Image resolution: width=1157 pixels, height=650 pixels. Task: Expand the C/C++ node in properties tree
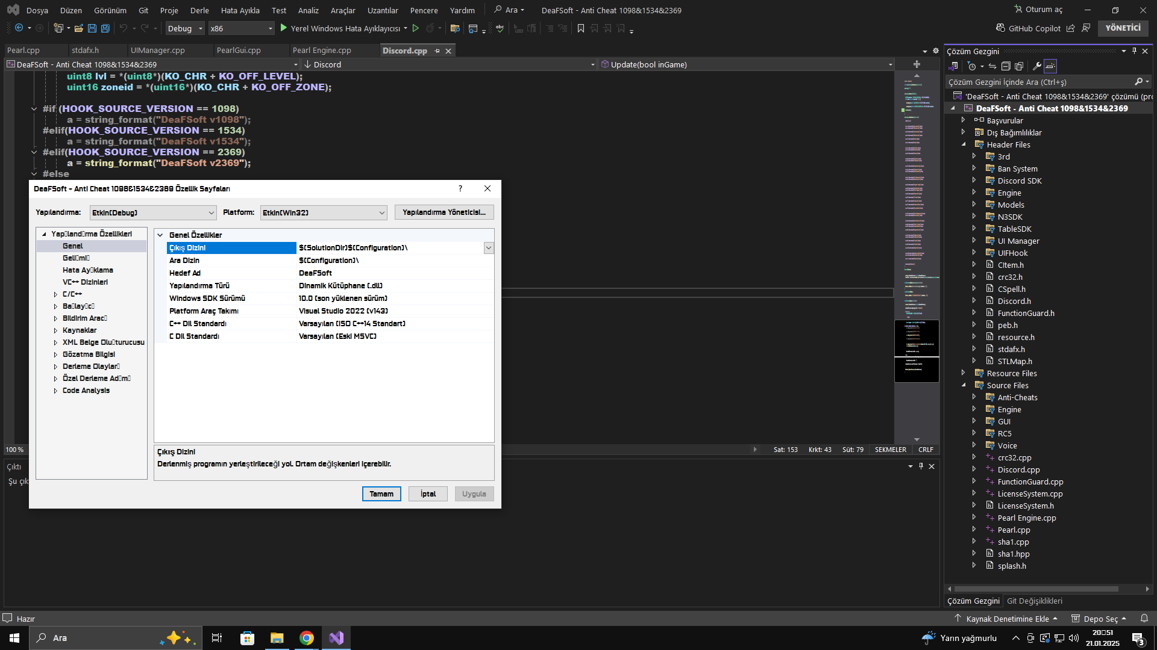[x=55, y=294]
